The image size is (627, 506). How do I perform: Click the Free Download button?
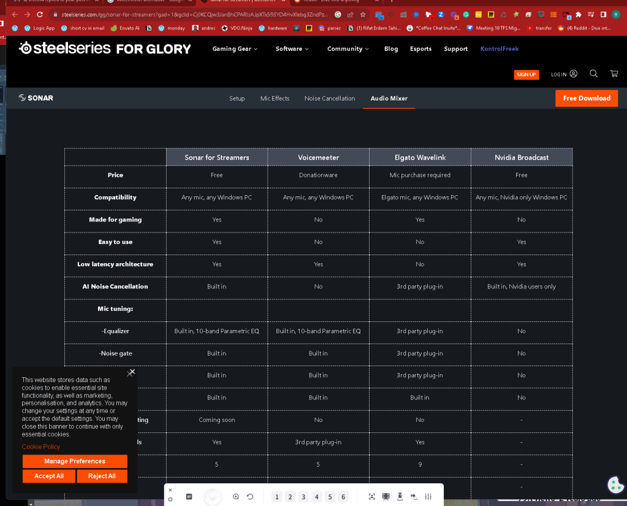[x=586, y=98]
